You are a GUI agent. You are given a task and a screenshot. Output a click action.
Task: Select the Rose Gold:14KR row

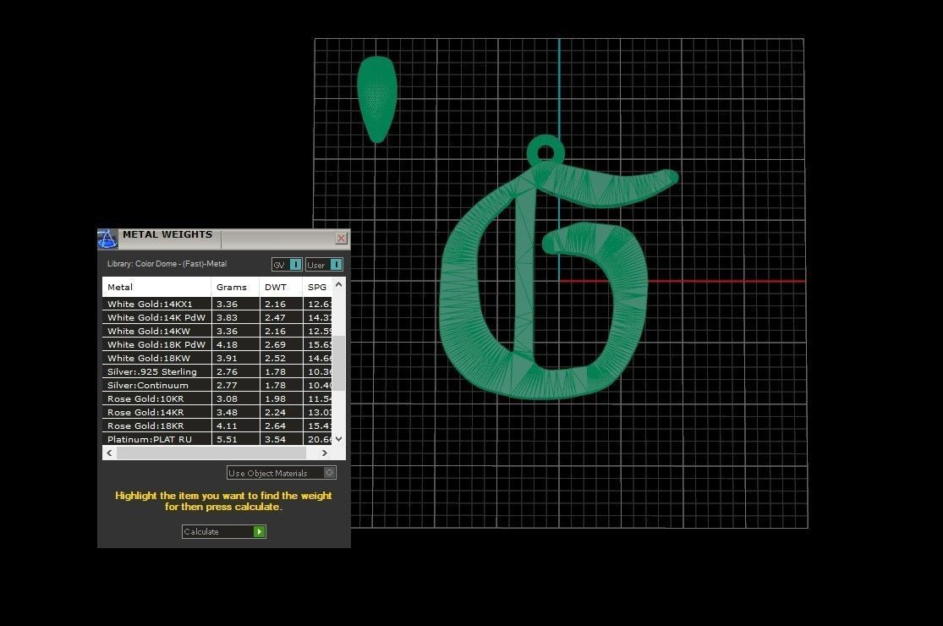click(217, 412)
